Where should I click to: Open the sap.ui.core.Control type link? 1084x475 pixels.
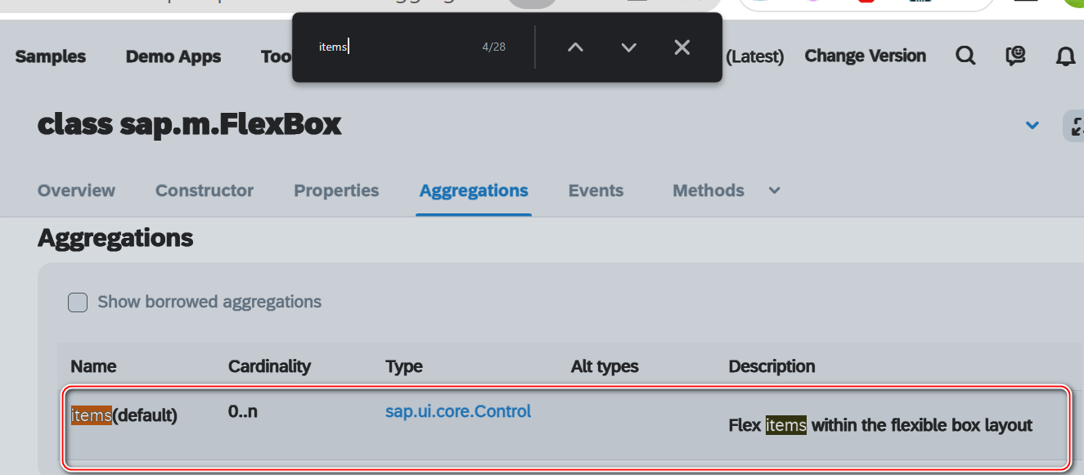(x=458, y=411)
